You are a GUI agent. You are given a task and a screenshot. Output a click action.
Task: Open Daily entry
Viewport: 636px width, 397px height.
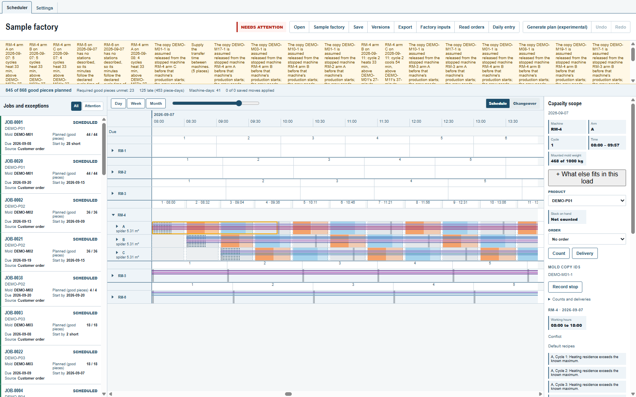pos(504,27)
